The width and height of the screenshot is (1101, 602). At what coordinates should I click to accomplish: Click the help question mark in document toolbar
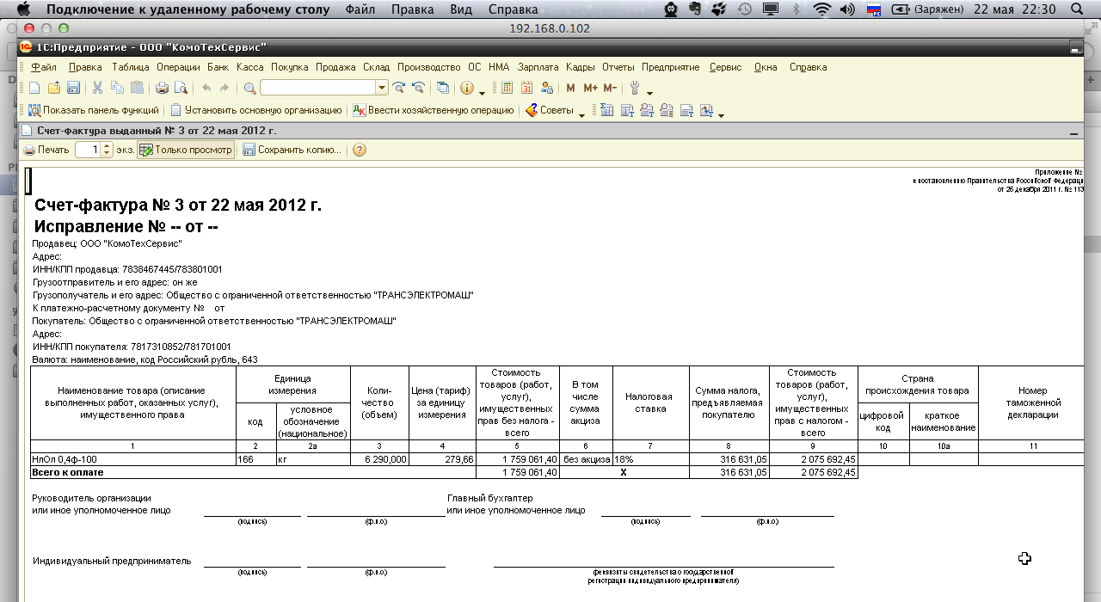tap(360, 150)
